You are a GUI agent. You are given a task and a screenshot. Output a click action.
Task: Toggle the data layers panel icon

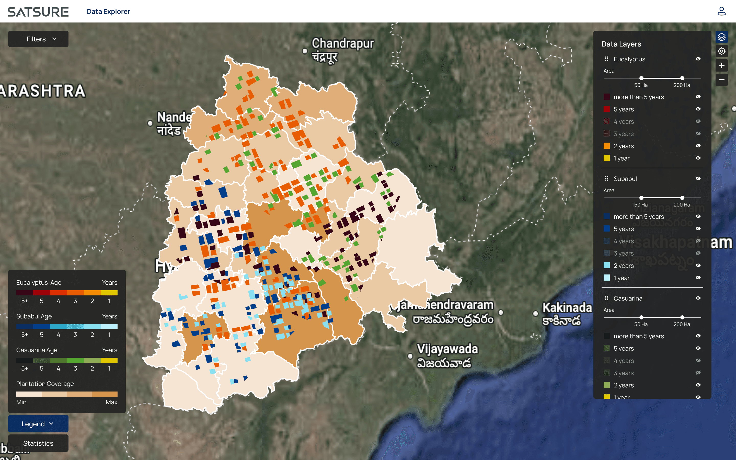pyautogui.click(x=721, y=37)
